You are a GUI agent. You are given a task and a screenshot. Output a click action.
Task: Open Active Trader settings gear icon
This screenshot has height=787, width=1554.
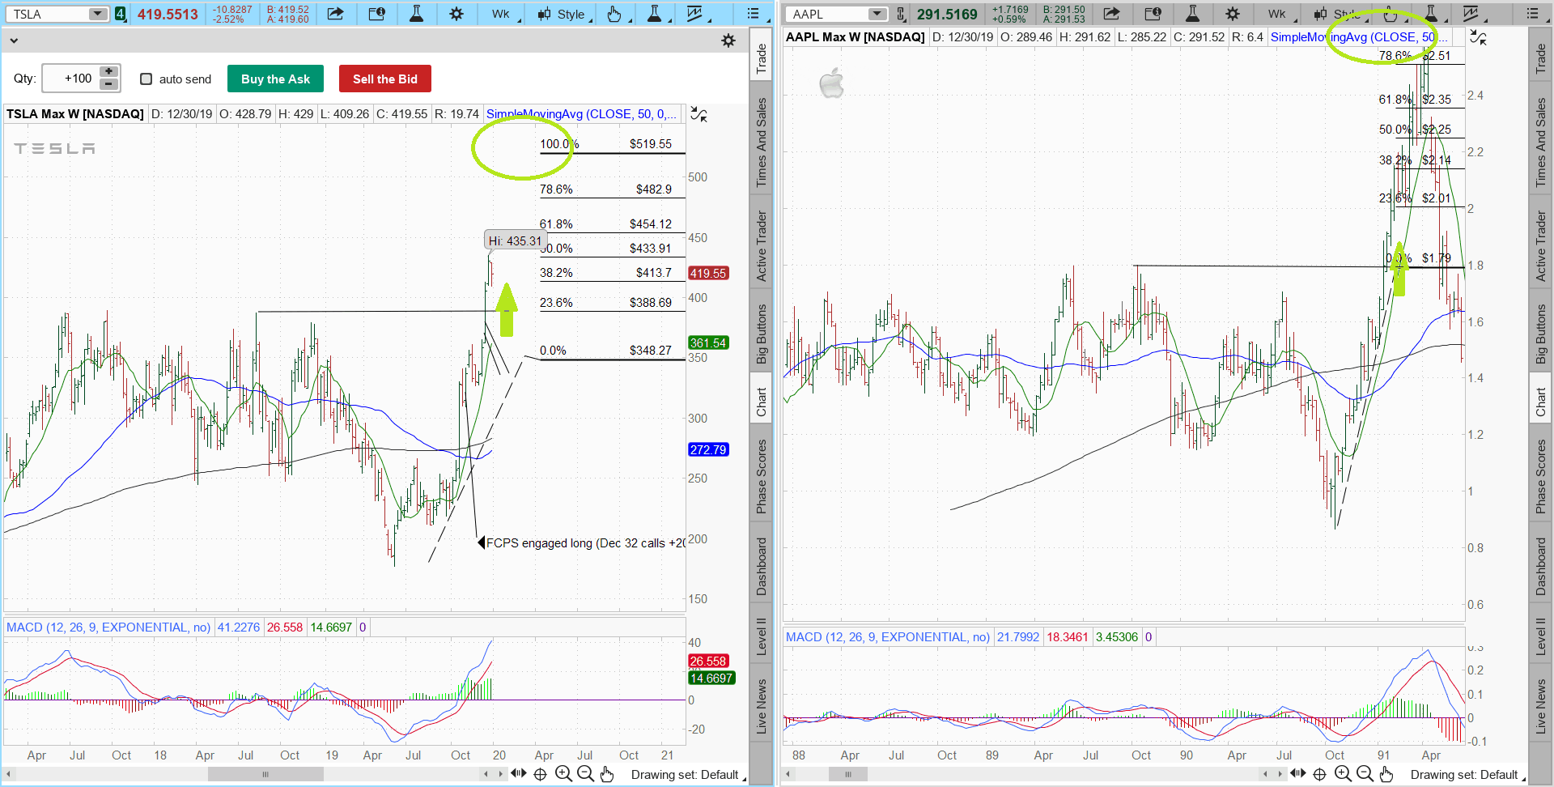click(x=728, y=40)
